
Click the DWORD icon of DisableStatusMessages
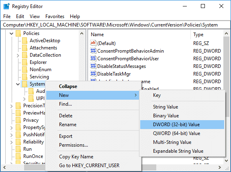coord(93,66)
